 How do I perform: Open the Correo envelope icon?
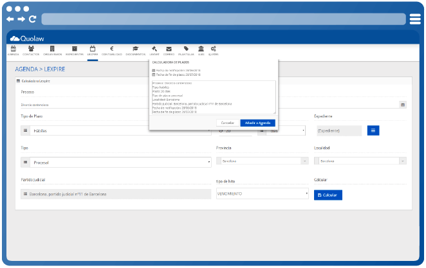(x=169, y=49)
